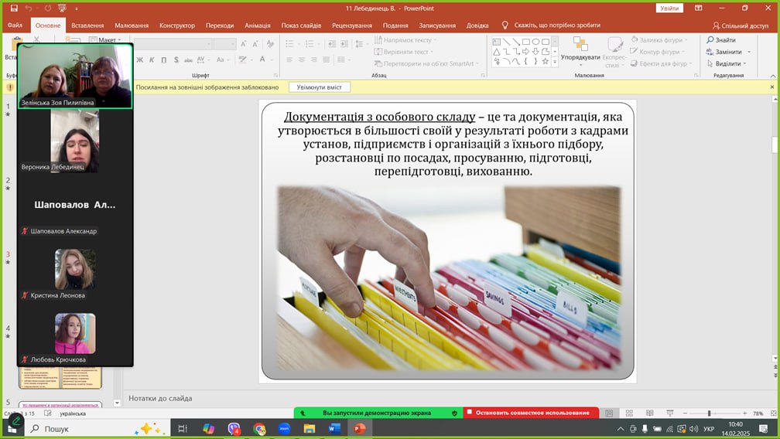
Task: Open PowerPoint from the Windows taskbar
Action: [x=359, y=428]
